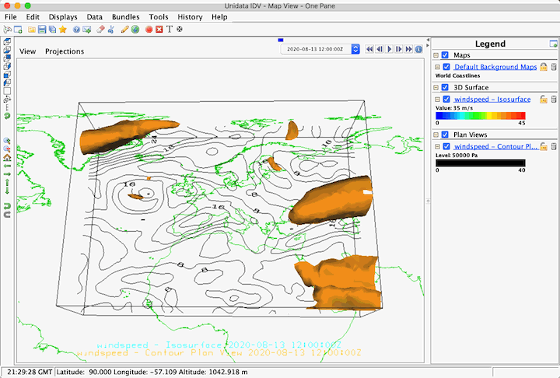Click the zoom in magnifier icon
560x378 pixels.
click(7, 142)
